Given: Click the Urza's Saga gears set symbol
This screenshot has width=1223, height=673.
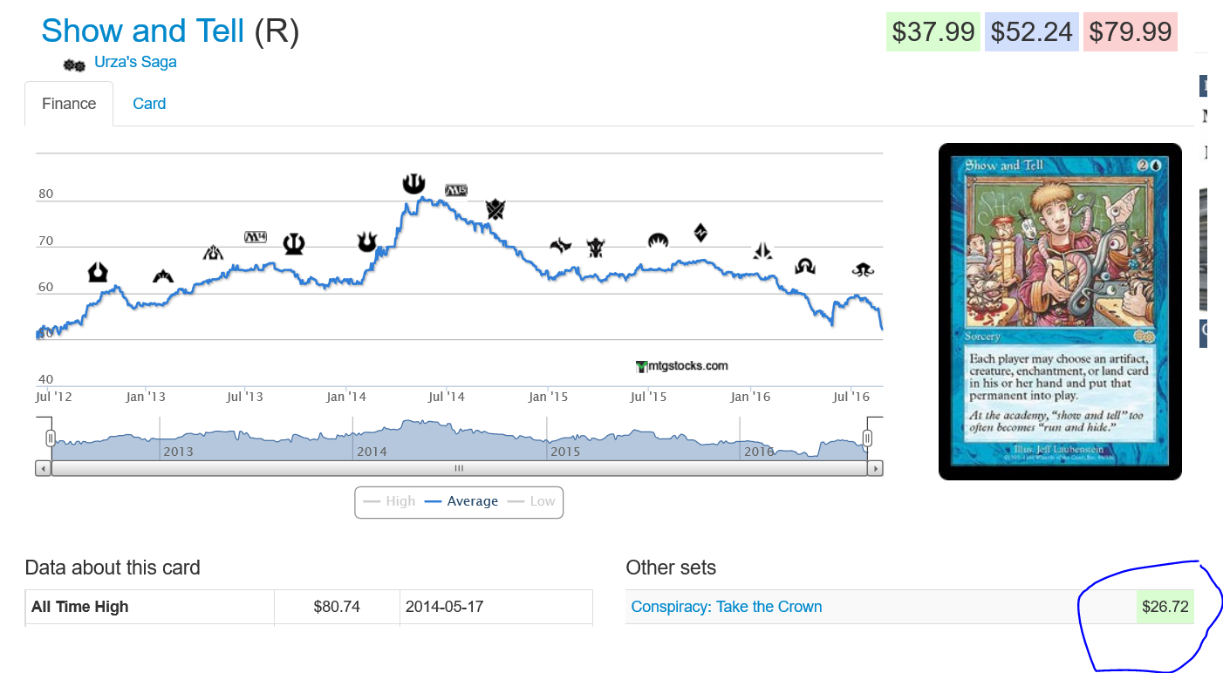Looking at the screenshot, I should click(74, 65).
